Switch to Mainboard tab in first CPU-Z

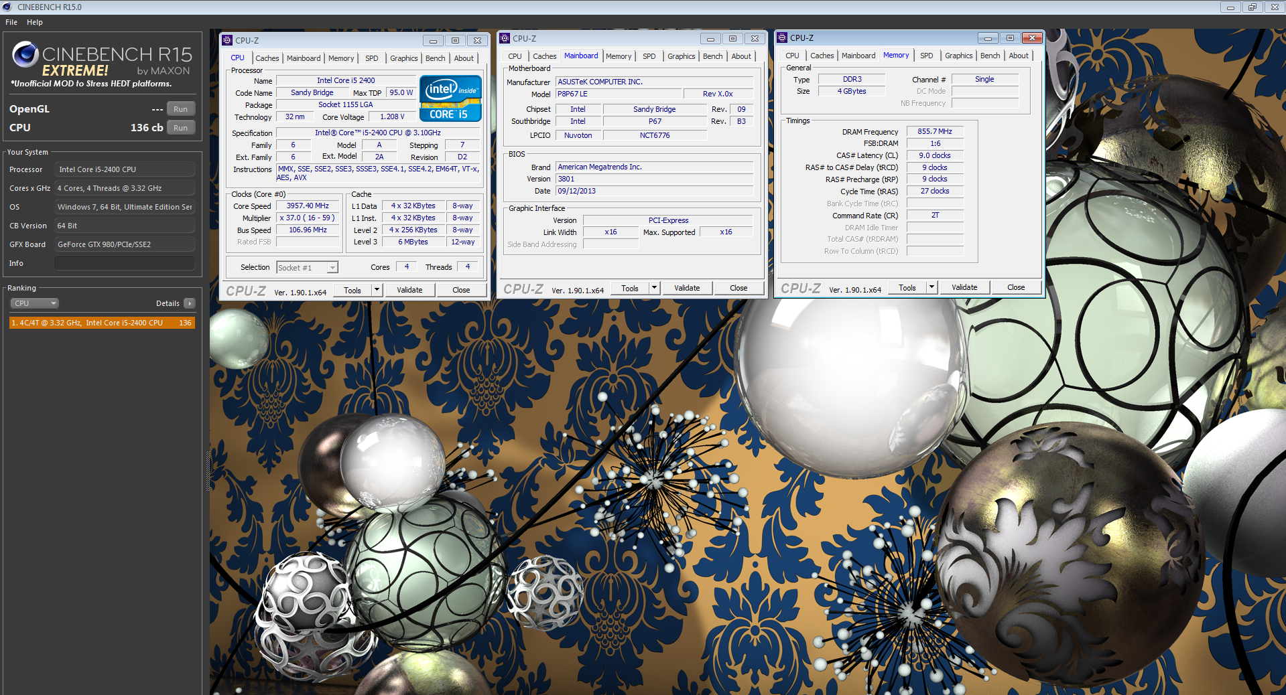click(304, 58)
